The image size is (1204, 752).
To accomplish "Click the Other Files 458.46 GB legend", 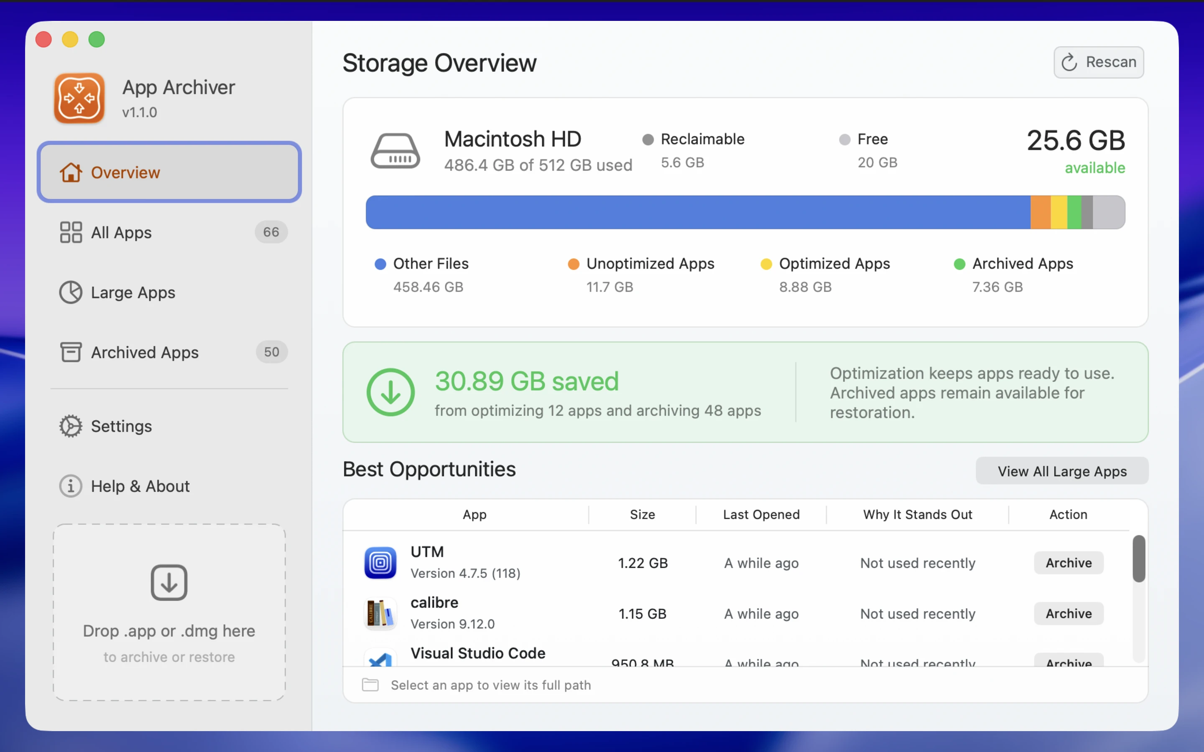I will [421, 275].
